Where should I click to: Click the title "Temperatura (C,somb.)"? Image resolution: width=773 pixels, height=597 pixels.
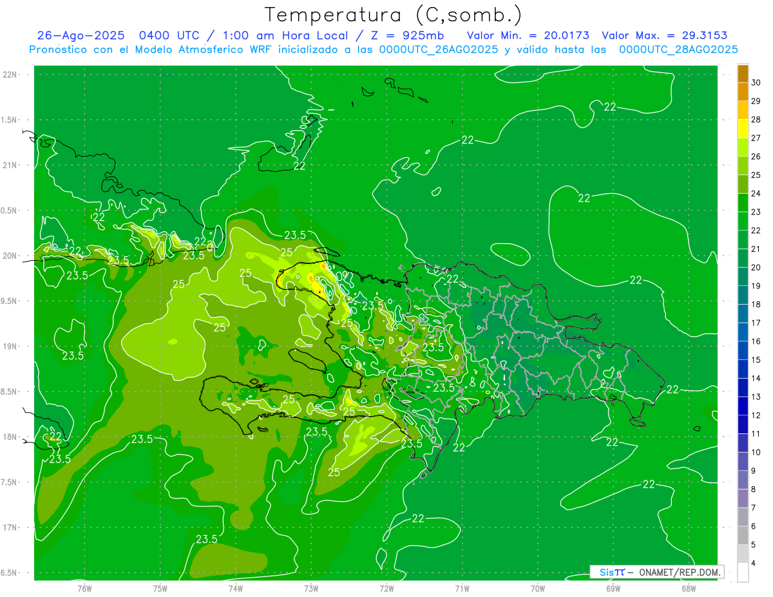click(394, 15)
